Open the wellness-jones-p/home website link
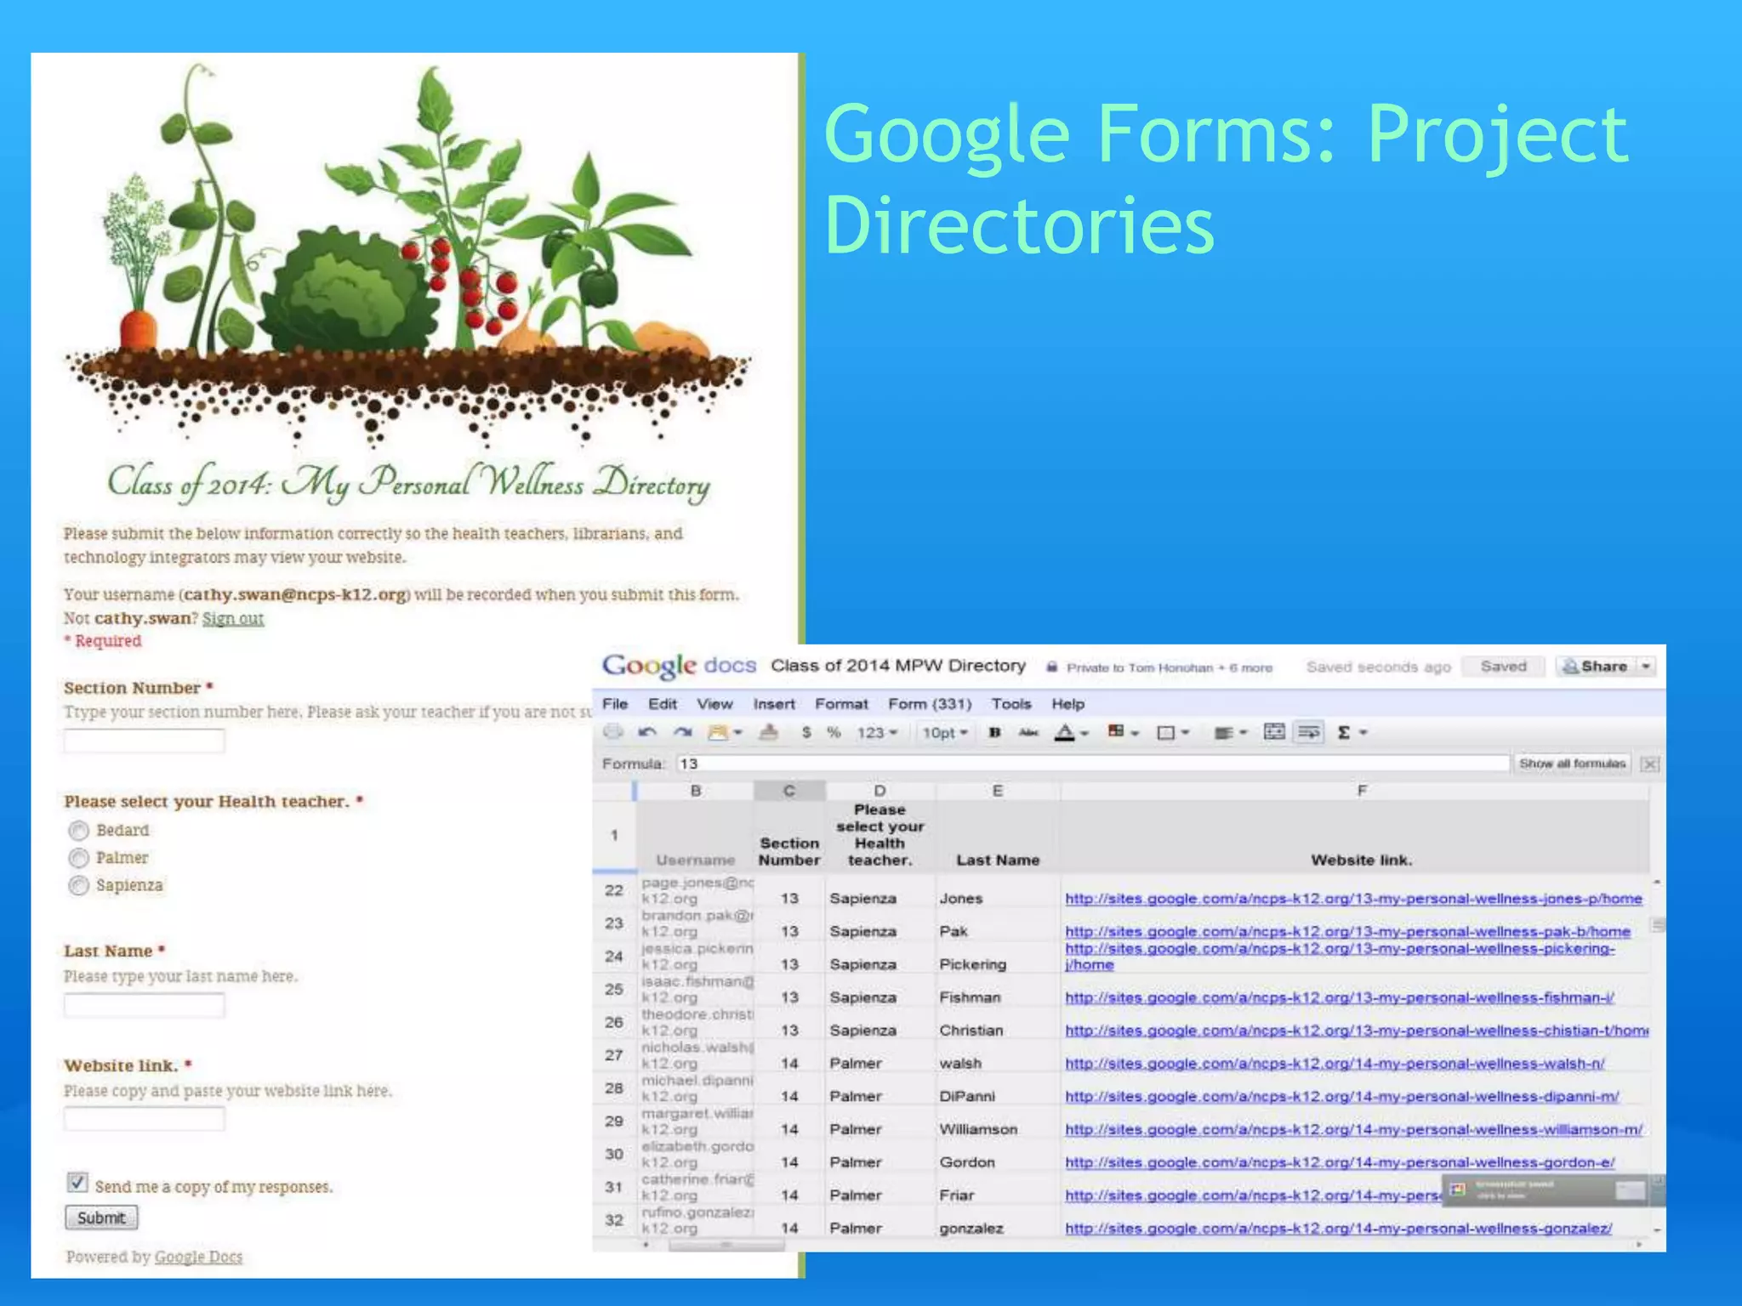Screen dimensions: 1742x1306 click(1353, 899)
